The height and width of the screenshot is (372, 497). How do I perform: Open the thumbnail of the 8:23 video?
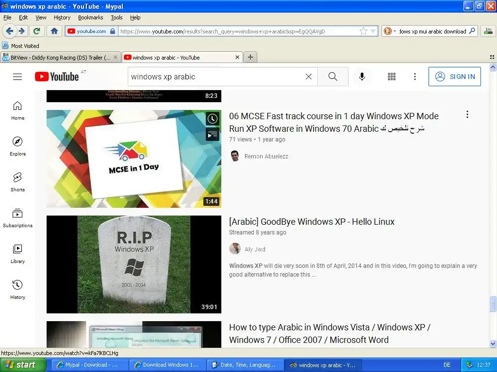pos(134,96)
